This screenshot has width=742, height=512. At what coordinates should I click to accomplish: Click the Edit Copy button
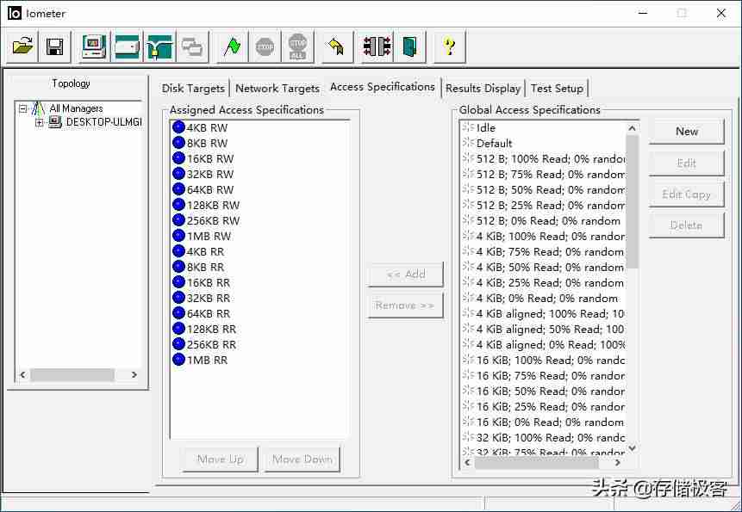point(687,194)
